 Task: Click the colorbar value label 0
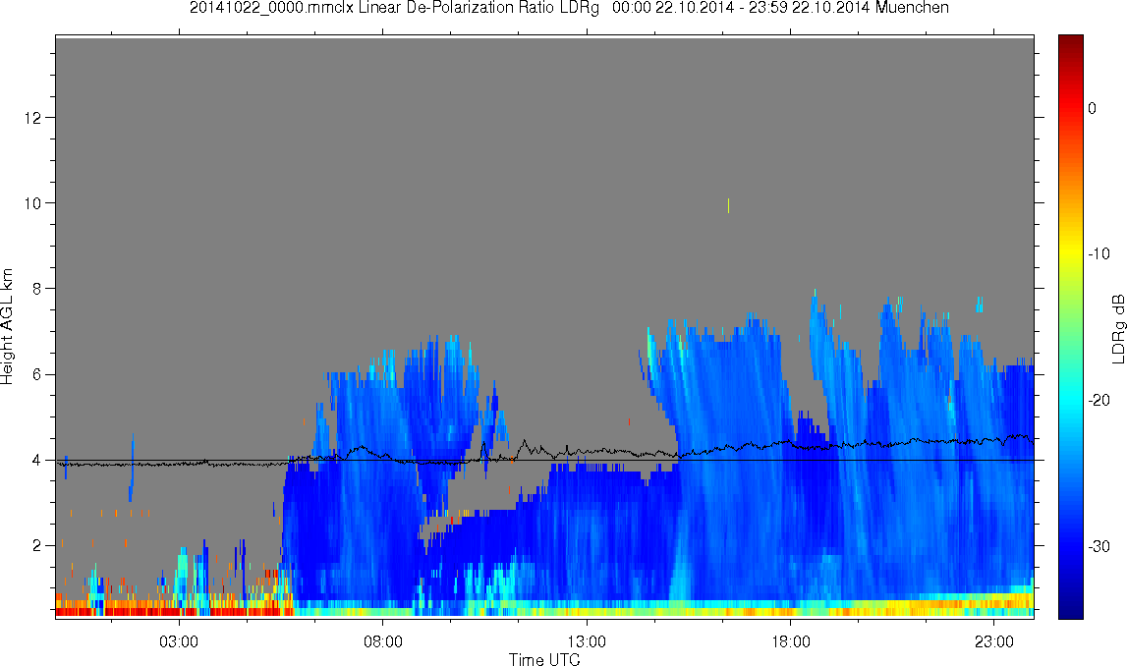[1093, 108]
